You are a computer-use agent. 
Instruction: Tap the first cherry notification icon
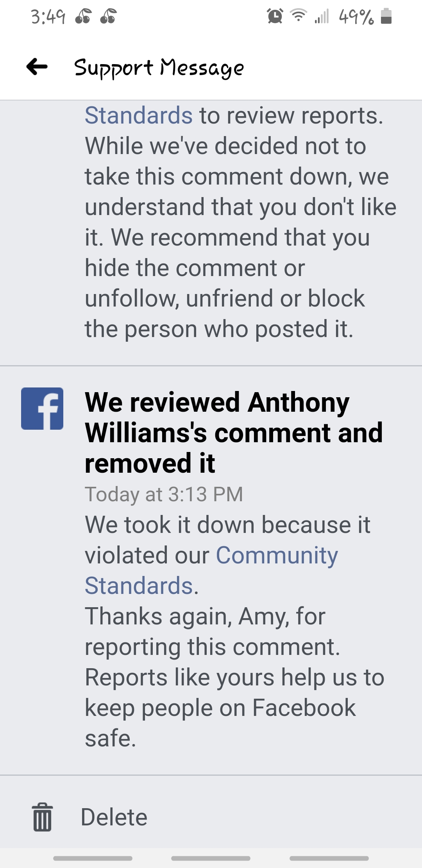(x=83, y=16)
